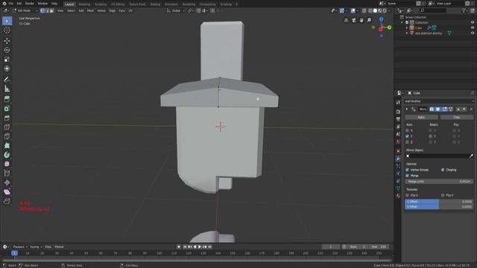
Task: Click the Apply modifier button
Action: pos(421,118)
